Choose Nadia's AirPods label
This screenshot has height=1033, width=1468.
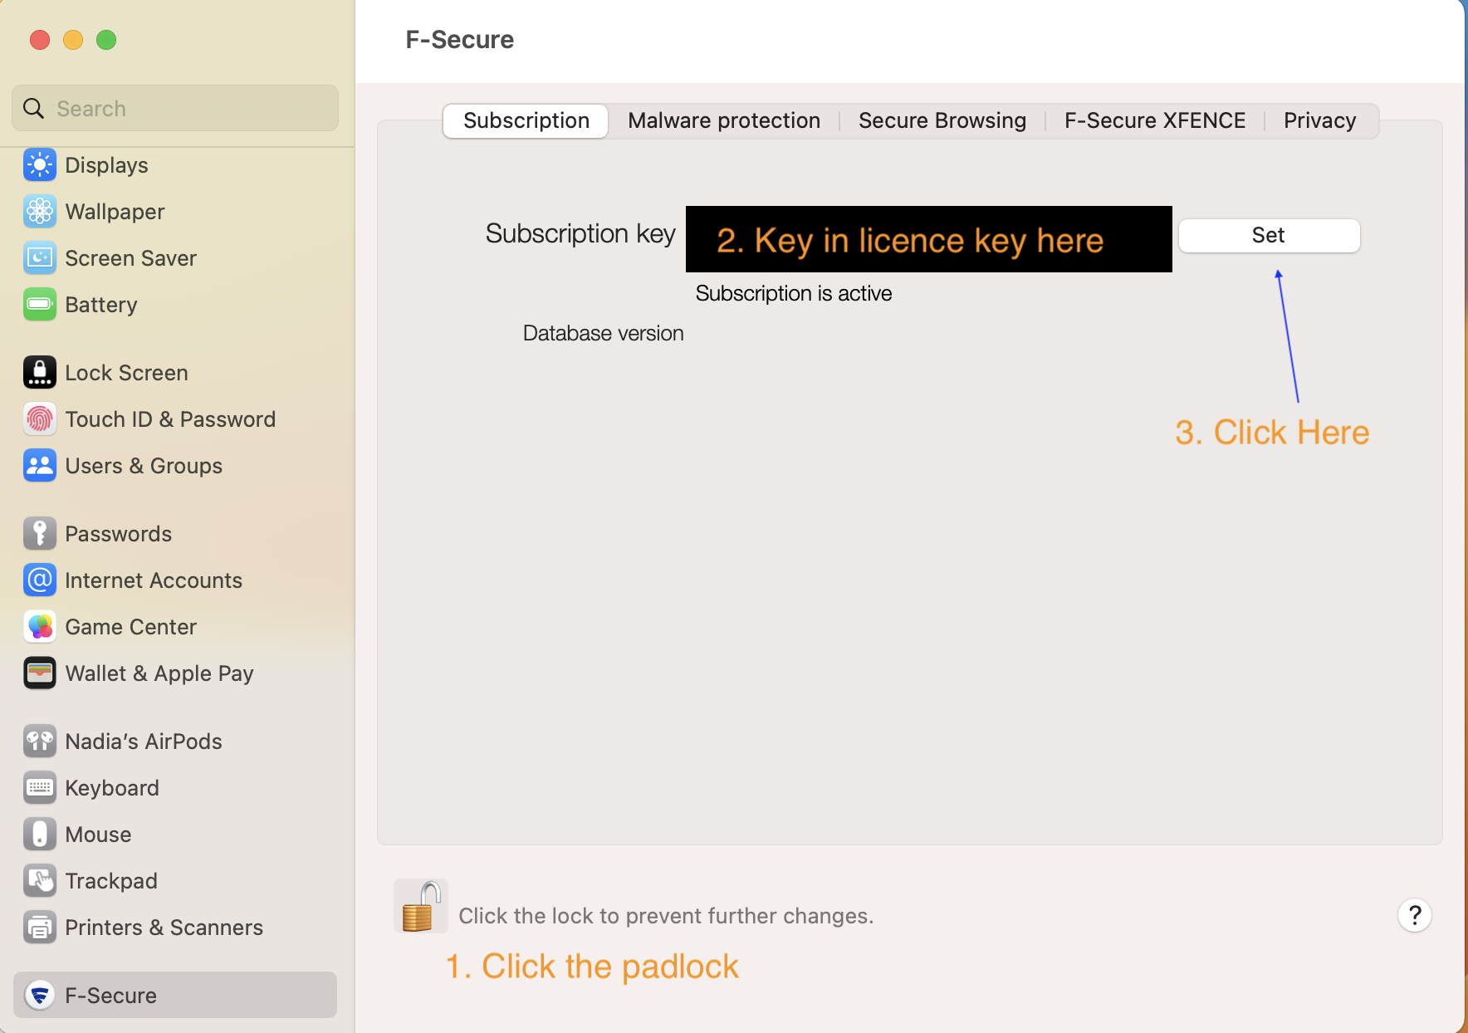click(x=144, y=742)
